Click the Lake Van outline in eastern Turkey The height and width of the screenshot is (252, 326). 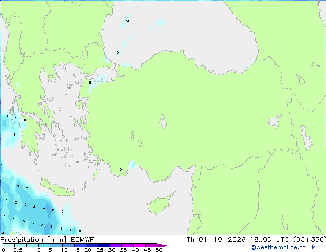tap(276, 120)
